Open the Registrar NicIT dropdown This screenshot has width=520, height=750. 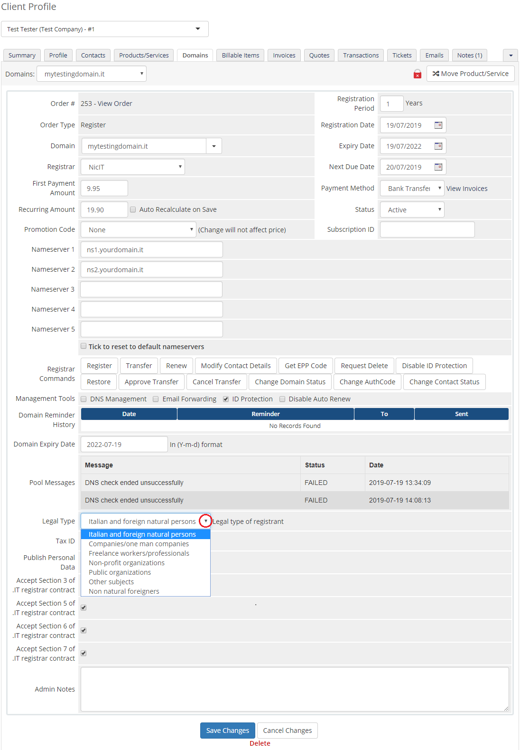point(133,167)
